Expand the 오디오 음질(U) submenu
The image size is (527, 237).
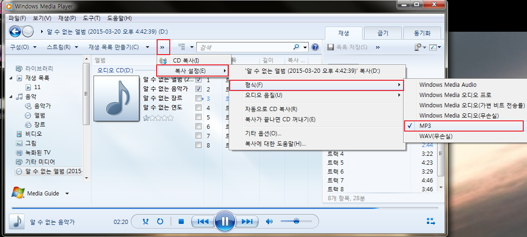317,95
